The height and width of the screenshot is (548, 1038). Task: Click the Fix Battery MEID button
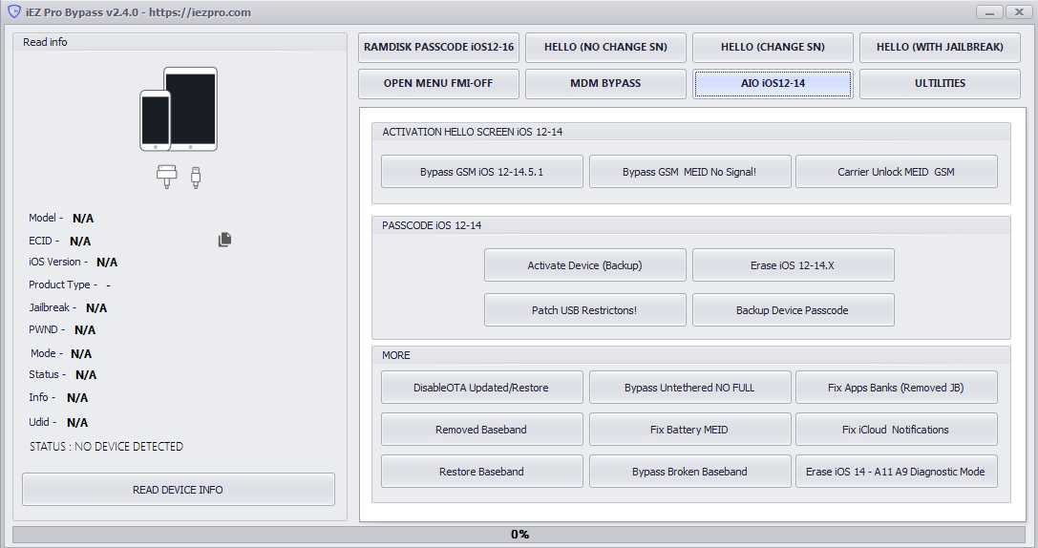pyautogui.click(x=689, y=430)
